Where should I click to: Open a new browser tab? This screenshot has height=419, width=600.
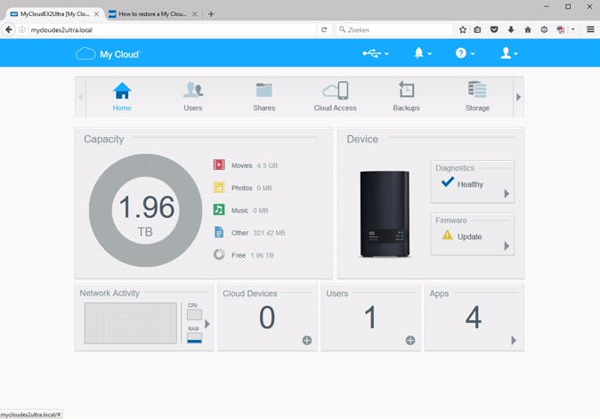(x=211, y=14)
